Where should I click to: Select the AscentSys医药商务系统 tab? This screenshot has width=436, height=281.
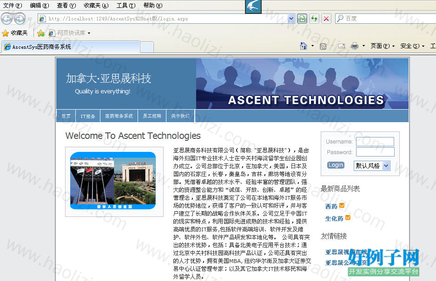point(71,47)
